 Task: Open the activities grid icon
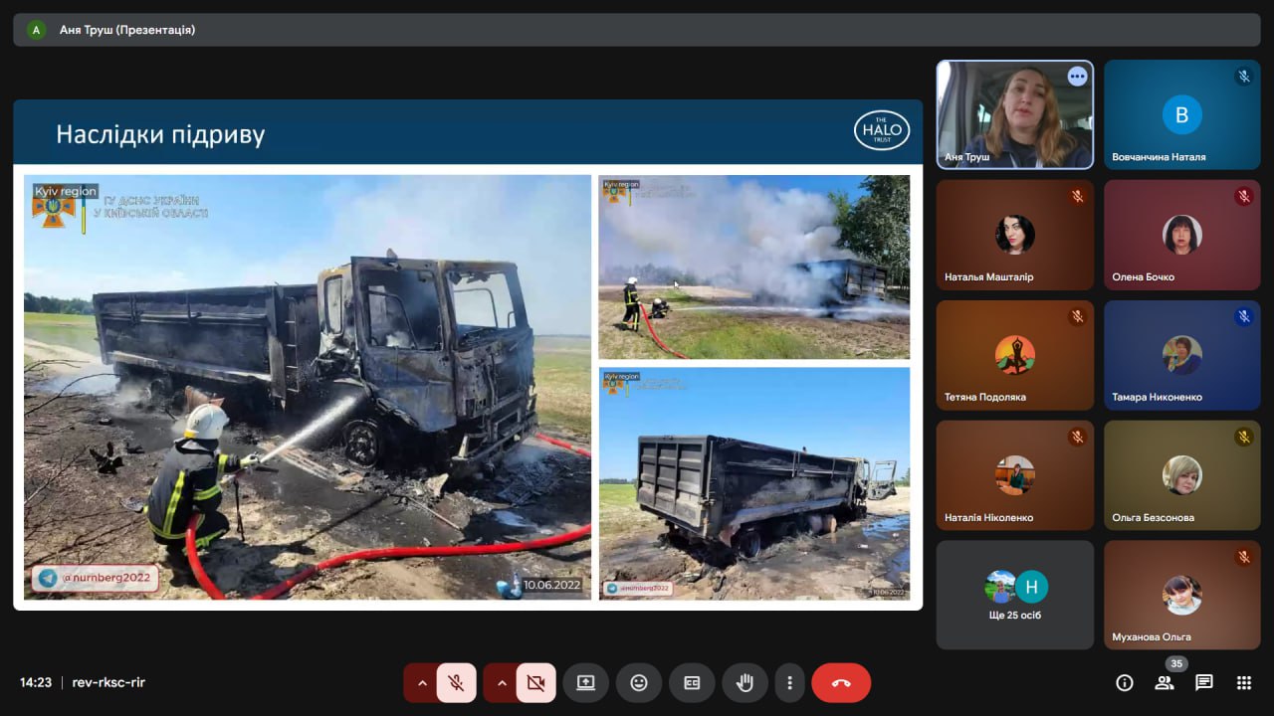click(x=1243, y=682)
